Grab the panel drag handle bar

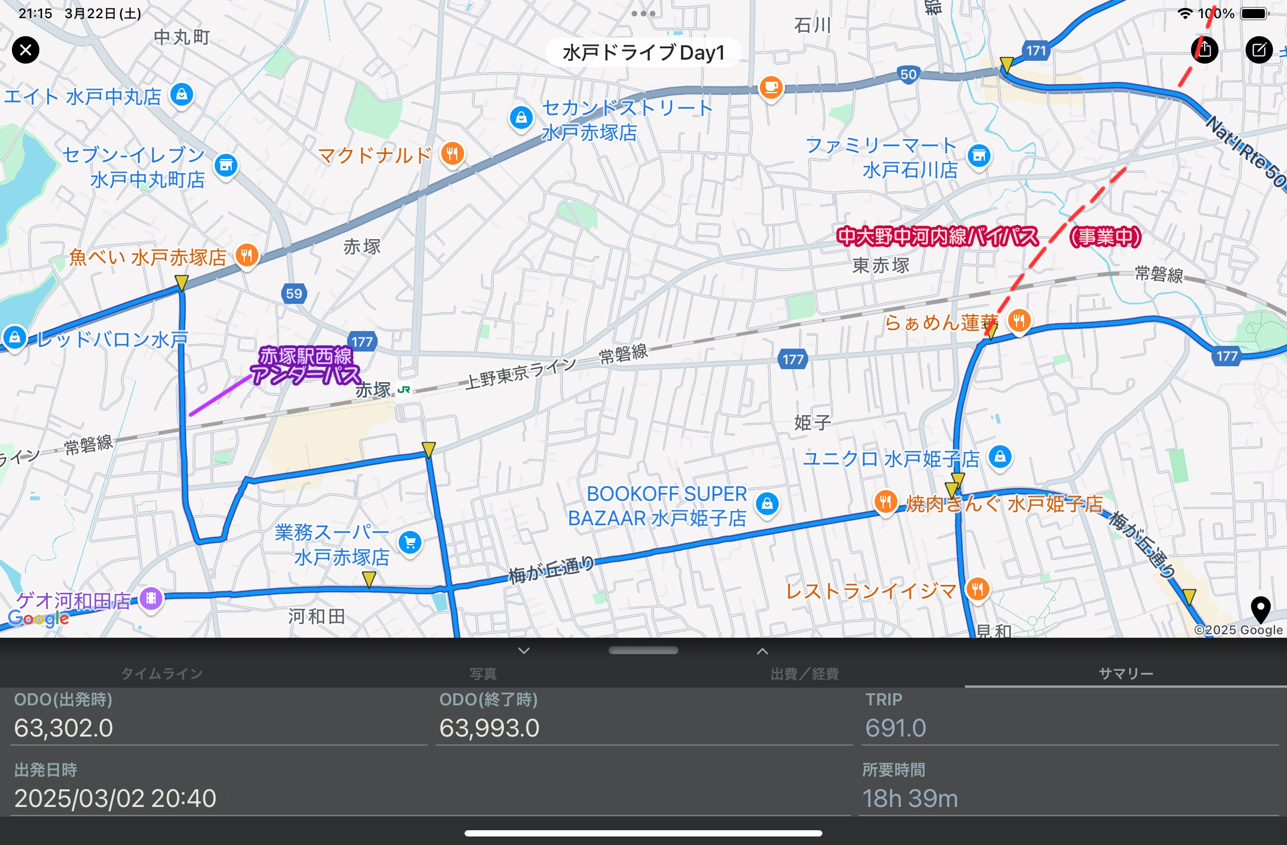tap(643, 651)
